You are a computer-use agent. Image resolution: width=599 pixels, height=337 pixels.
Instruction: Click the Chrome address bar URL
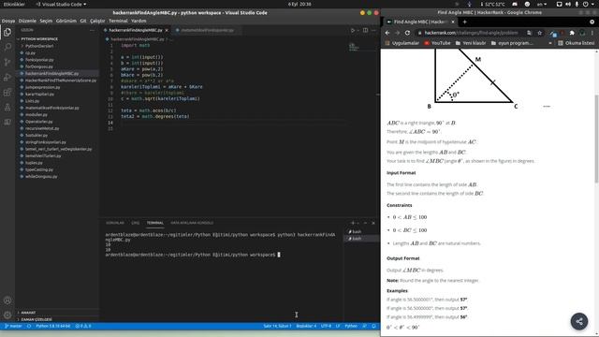pos(471,33)
